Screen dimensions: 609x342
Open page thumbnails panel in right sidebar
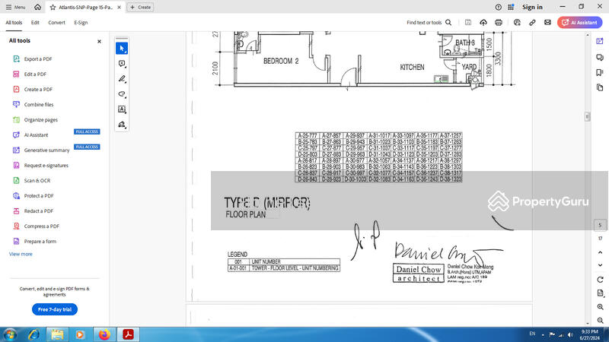pyautogui.click(x=600, y=87)
